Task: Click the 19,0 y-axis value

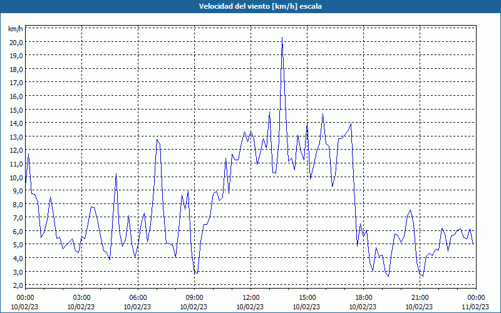Action: 16,56
